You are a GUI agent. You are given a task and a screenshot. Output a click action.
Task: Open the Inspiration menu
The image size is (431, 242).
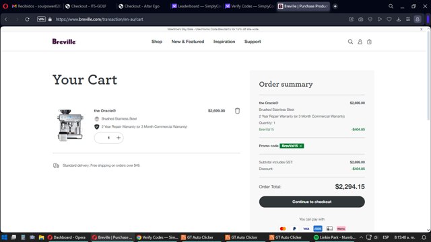pyautogui.click(x=224, y=42)
